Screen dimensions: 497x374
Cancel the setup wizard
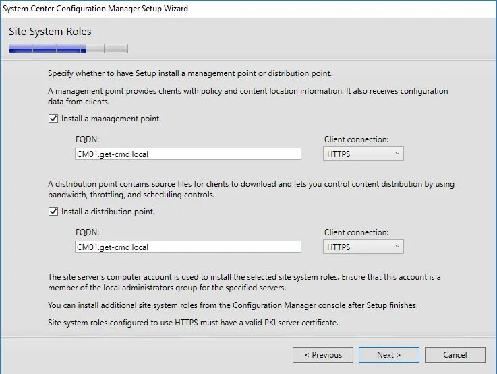tap(455, 355)
